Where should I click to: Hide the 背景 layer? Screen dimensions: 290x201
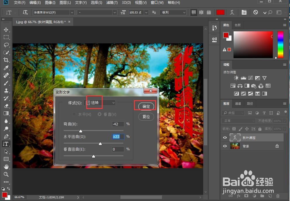[x=225, y=146]
